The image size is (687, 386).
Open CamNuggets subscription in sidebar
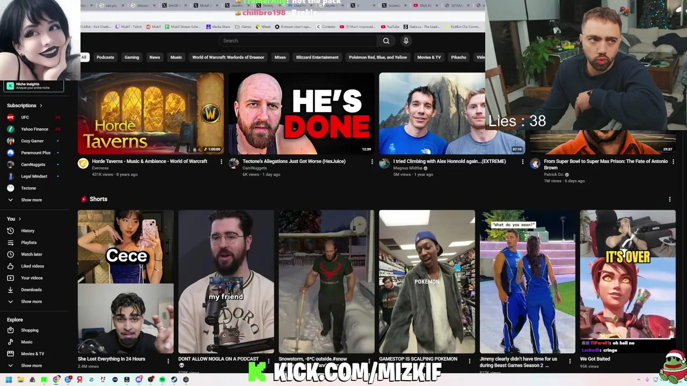33,165
